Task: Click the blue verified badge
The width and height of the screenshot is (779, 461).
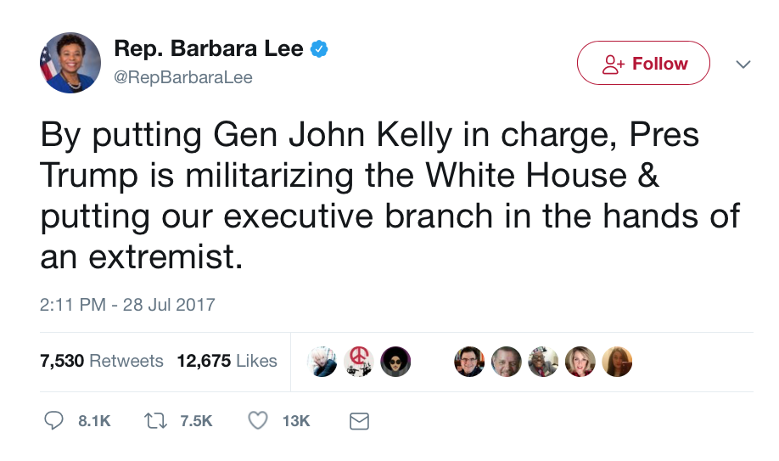Action: point(319,49)
